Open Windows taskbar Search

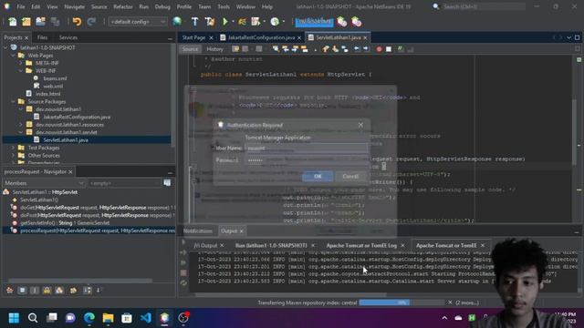coord(33,318)
